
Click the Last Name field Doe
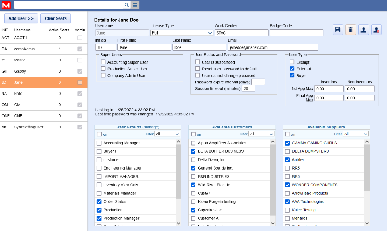[x=199, y=47]
